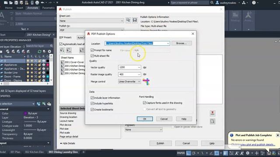Open Plot Stamp Settings red stamp icon
280x157 pixels.
(213, 113)
